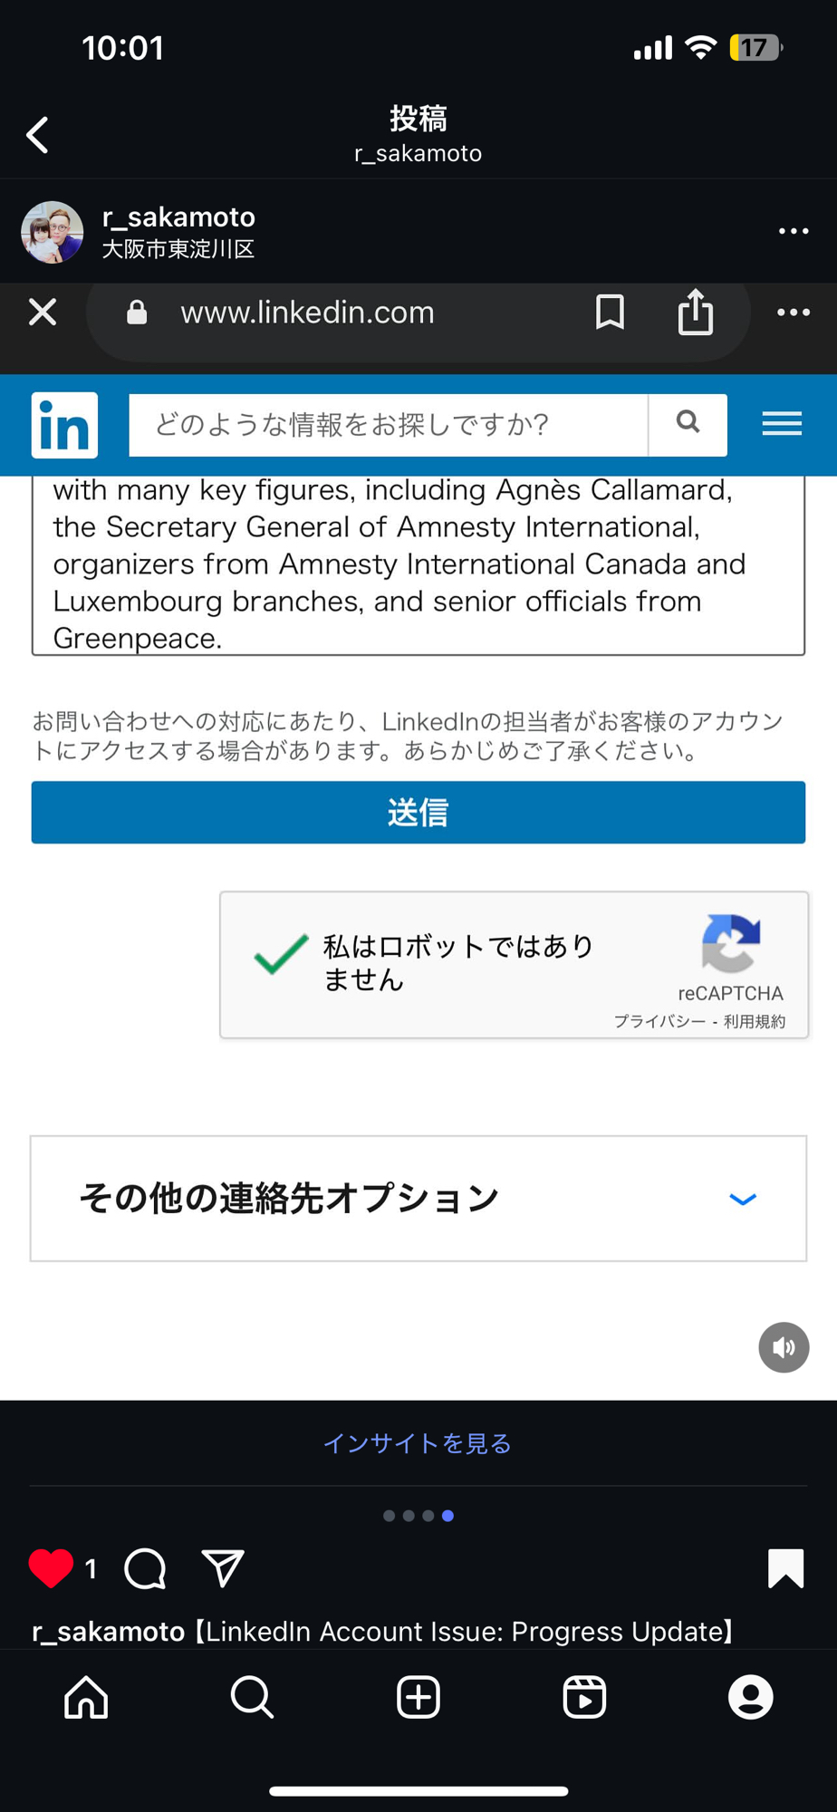
Task: Tap the back arrow at top left
Action: point(38,135)
